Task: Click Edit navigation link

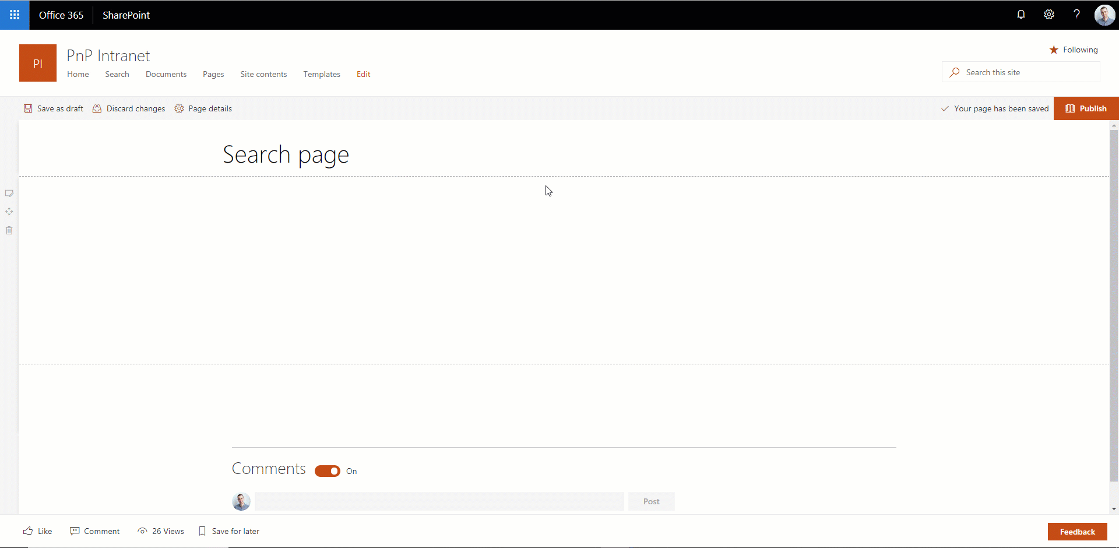Action: (x=364, y=74)
